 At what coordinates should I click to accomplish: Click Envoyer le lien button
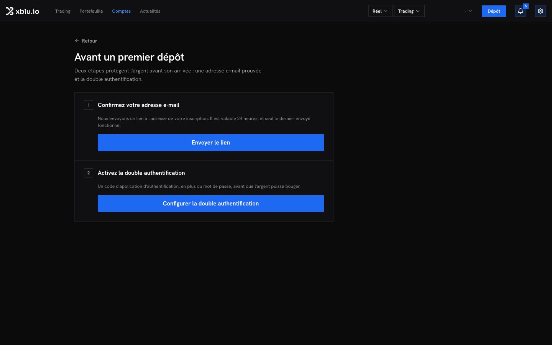click(211, 143)
